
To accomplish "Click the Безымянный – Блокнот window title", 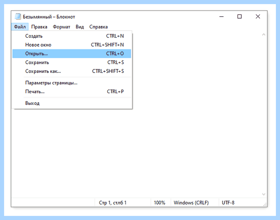I will [49, 17].
